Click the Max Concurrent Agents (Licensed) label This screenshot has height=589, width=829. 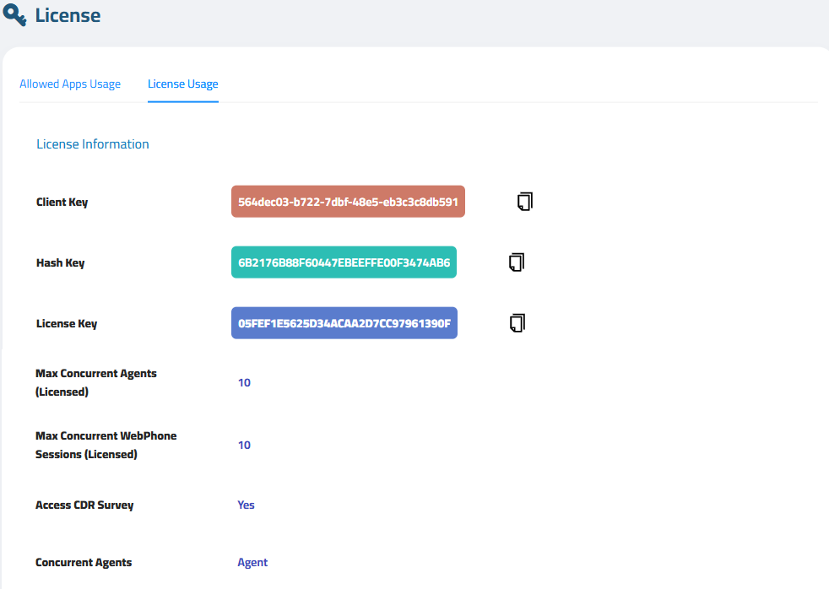96,382
